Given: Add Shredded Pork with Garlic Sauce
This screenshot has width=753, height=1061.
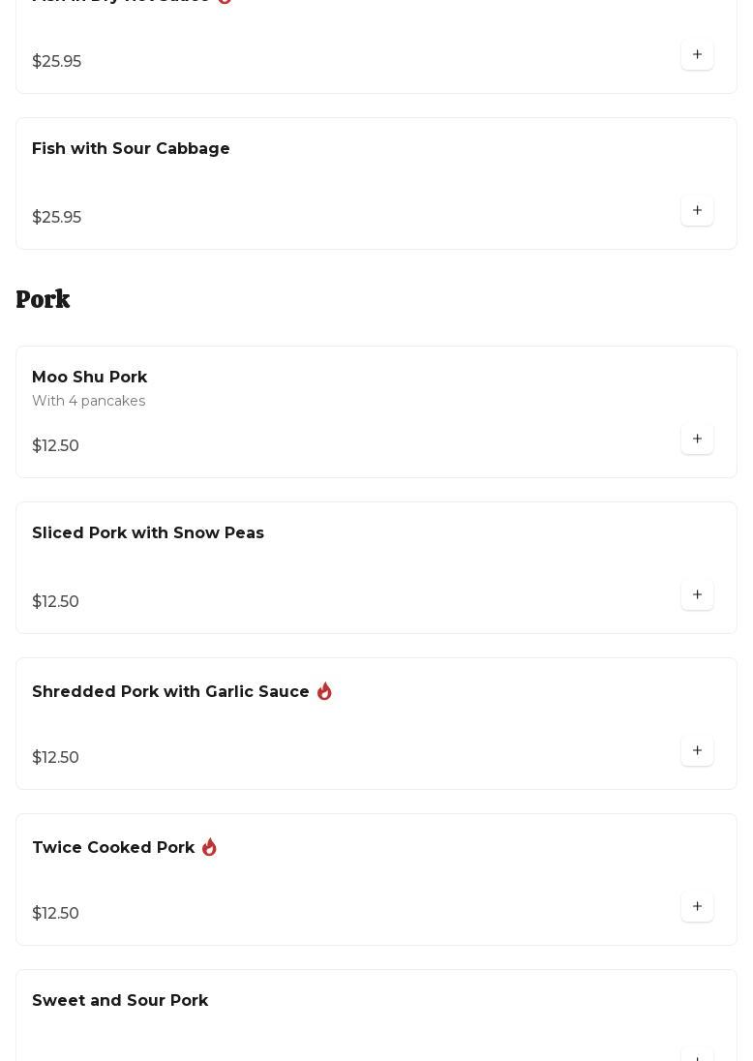Looking at the screenshot, I should [697, 751].
